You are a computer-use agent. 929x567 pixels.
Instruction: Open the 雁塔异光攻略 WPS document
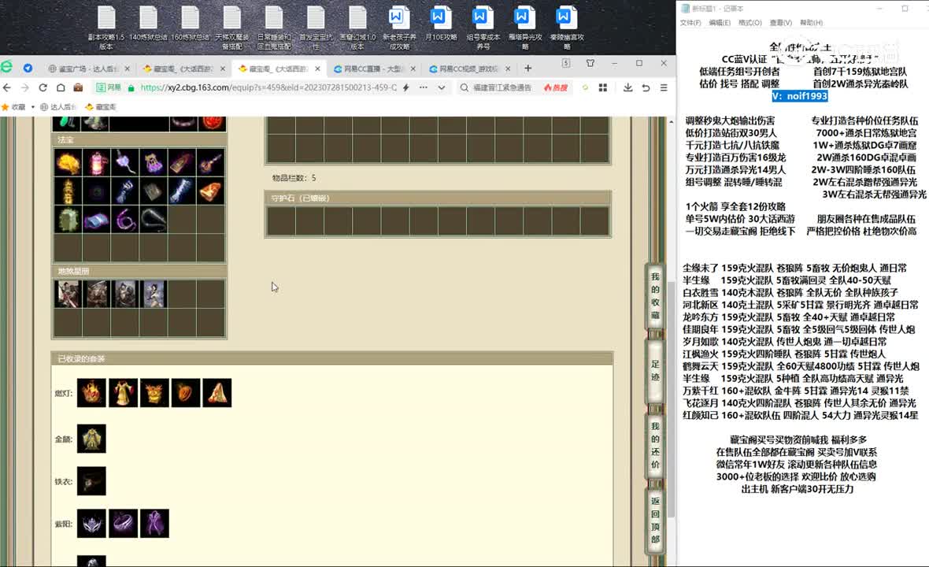pyautogui.click(x=525, y=28)
